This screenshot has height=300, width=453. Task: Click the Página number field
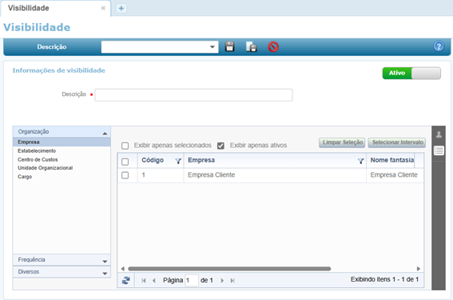(191, 280)
